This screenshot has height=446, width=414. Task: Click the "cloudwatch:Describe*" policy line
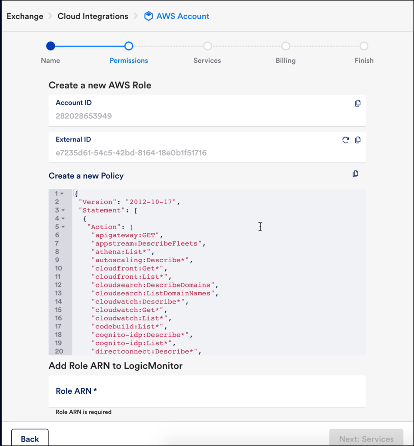[140, 301]
